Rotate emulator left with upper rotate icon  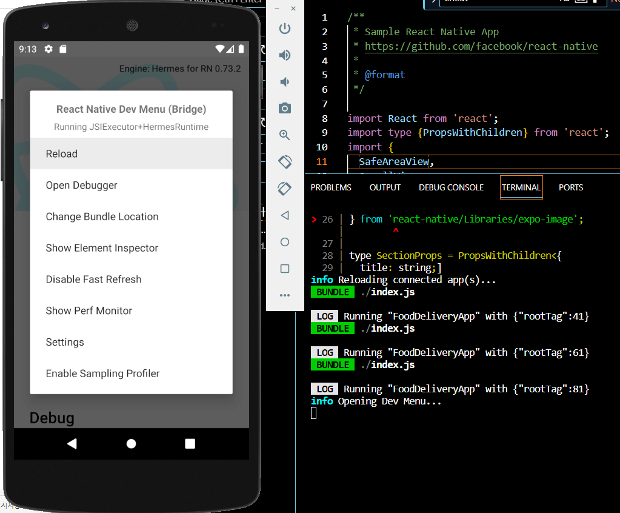(x=285, y=162)
